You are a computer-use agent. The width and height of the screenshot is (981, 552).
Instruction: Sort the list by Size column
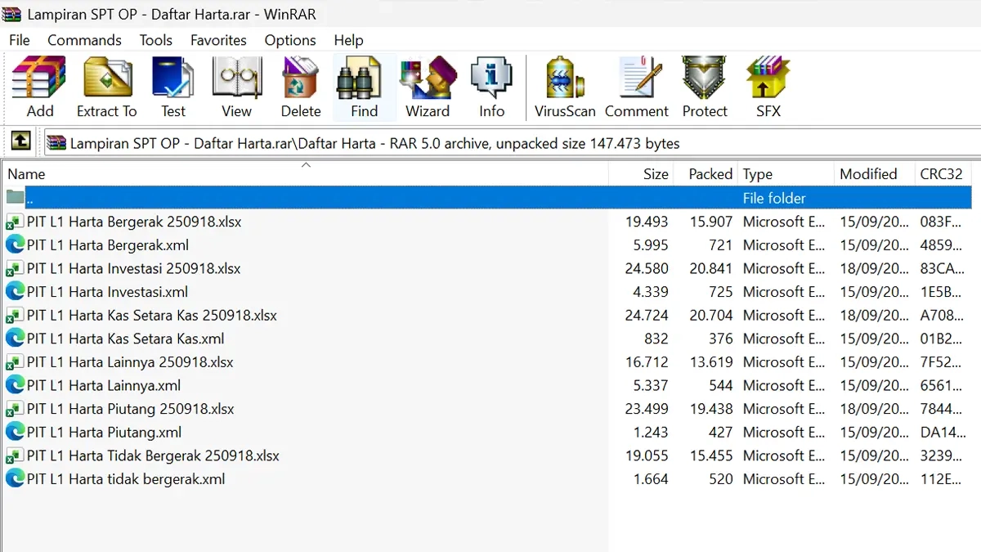[655, 174]
